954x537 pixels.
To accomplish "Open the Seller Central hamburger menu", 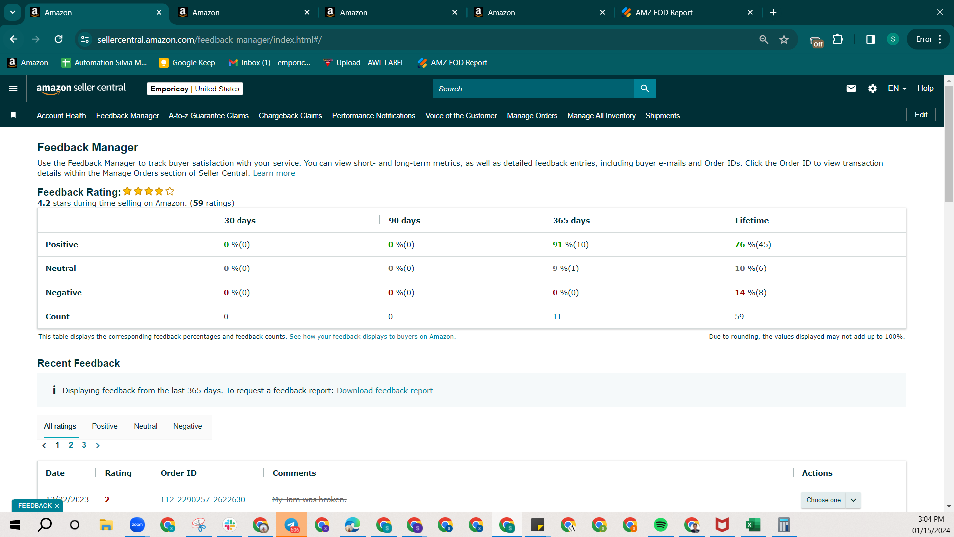I will click(x=13, y=89).
